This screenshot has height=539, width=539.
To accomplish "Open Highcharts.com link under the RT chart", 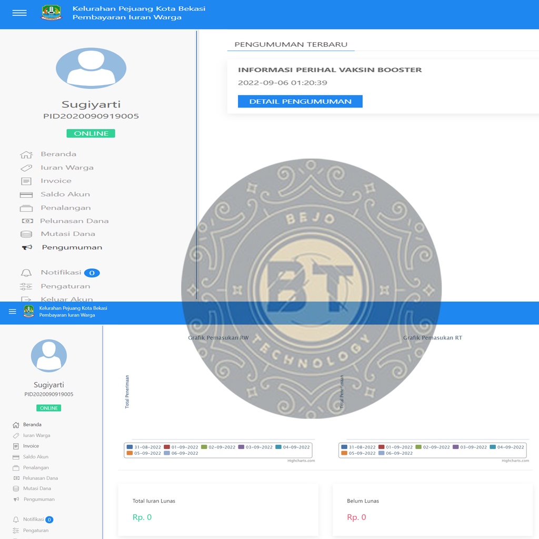I will [515, 461].
